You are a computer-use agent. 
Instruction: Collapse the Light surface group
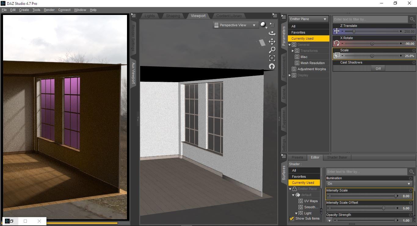(x=296, y=213)
